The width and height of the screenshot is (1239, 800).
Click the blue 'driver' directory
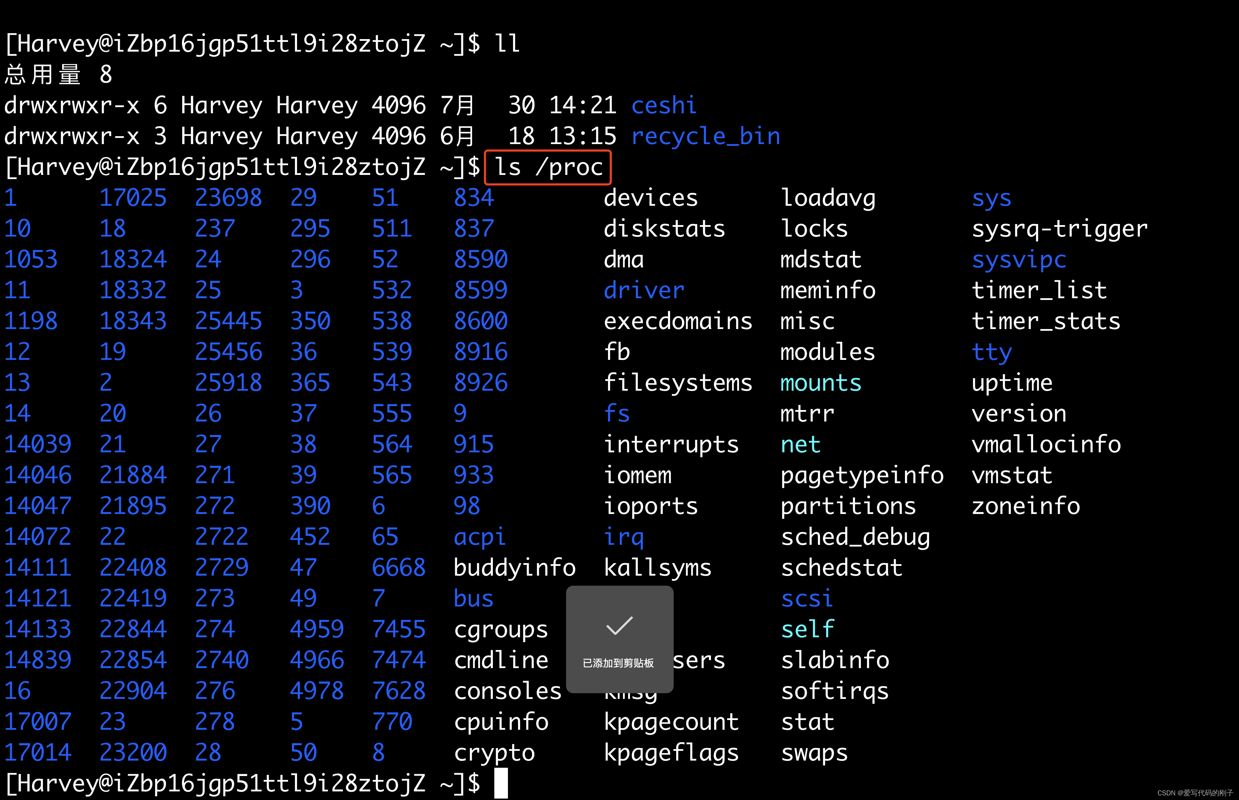coord(644,290)
